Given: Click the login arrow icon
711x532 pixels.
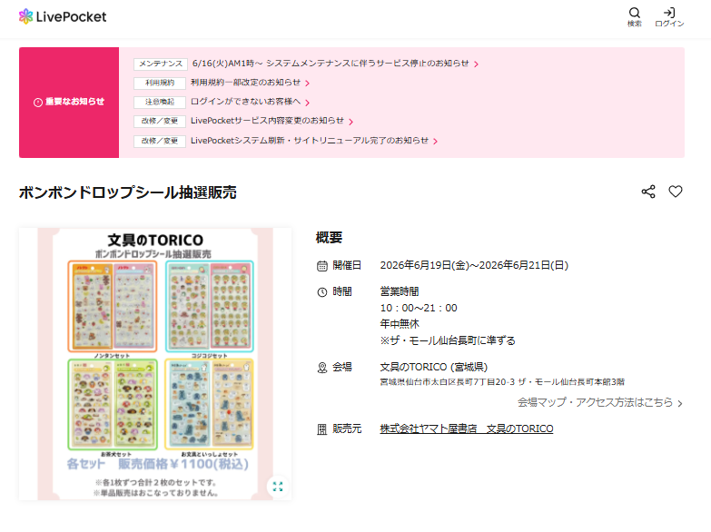Looking at the screenshot, I should 669,13.
